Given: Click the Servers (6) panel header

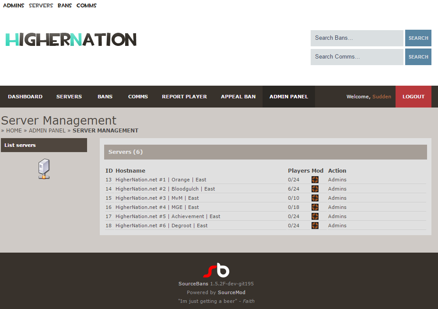Looking at the screenshot, I should pos(265,152).
